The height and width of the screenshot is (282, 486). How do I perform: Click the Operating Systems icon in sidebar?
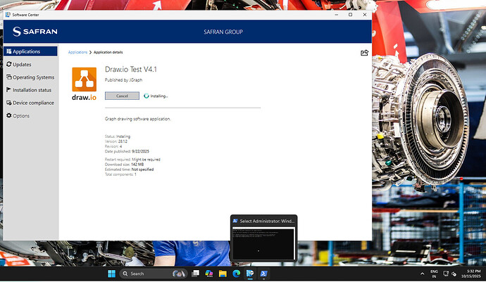[8, 77]
